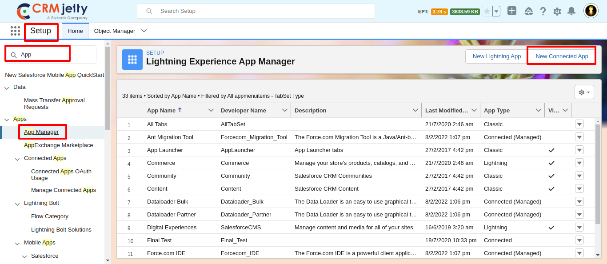607x264 pixels.
Task: Open list view controls gear dropdown
Action: 584,92
